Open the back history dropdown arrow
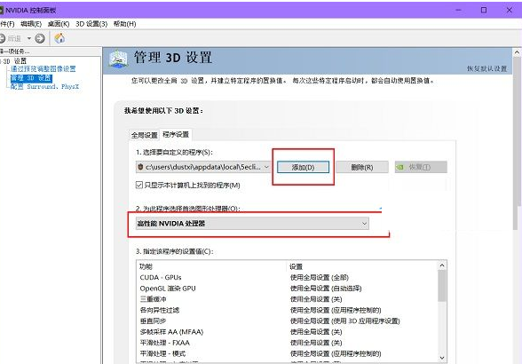522x364 pixels. pos(29,39)
